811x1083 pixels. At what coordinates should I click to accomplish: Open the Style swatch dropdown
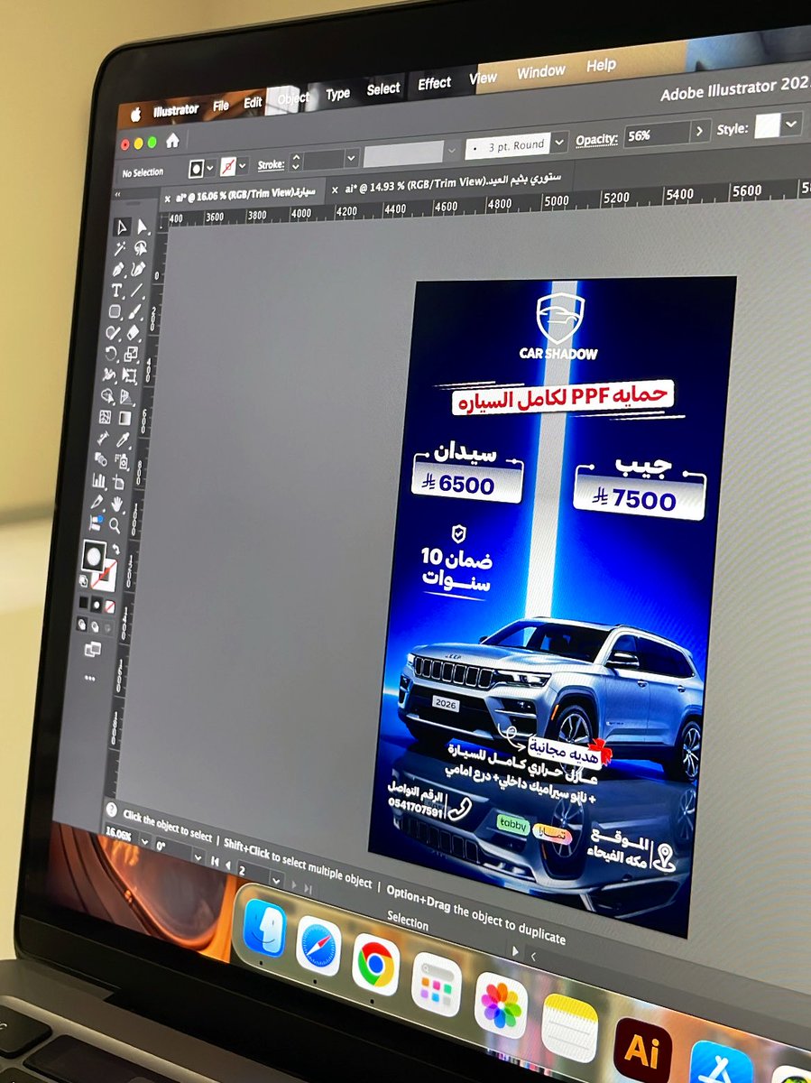[792, 123]
